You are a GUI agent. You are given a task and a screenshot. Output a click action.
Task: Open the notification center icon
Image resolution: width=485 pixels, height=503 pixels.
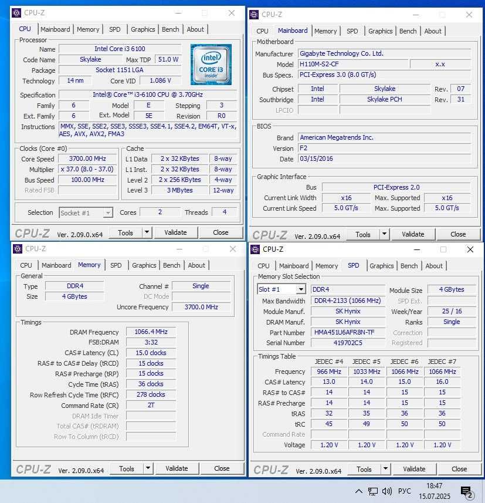(467, 492)
